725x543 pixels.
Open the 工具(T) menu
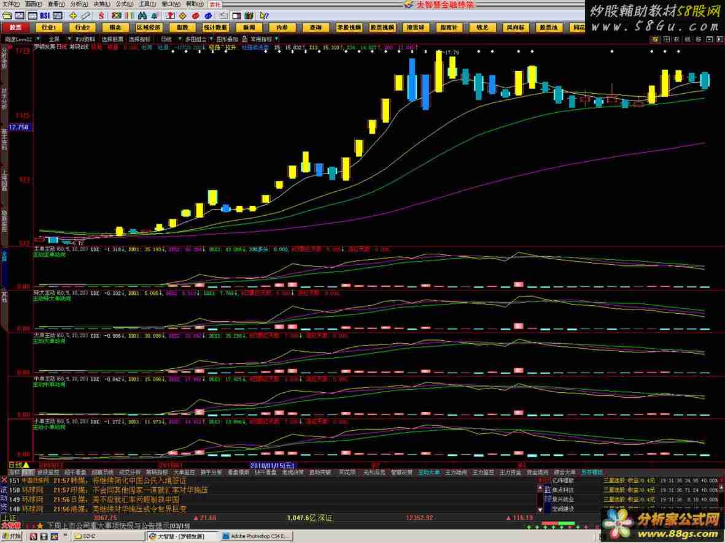click(x=147, y=4)
